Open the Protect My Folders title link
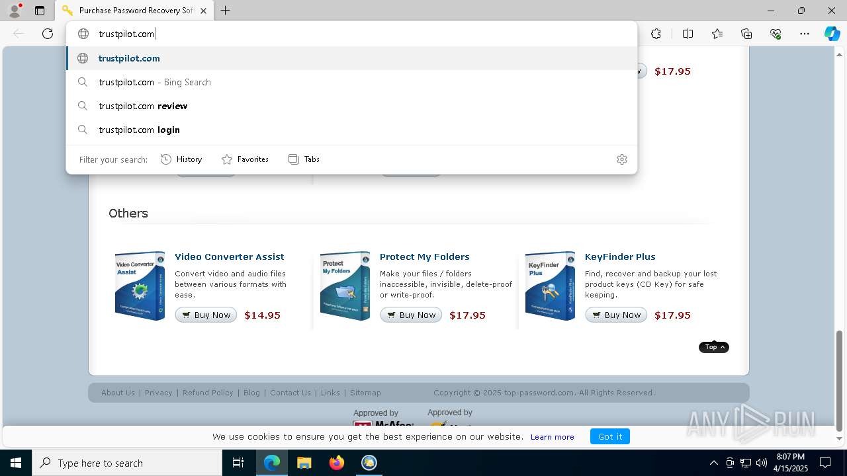Screen dimensions: 847x476 click(425, 257)
